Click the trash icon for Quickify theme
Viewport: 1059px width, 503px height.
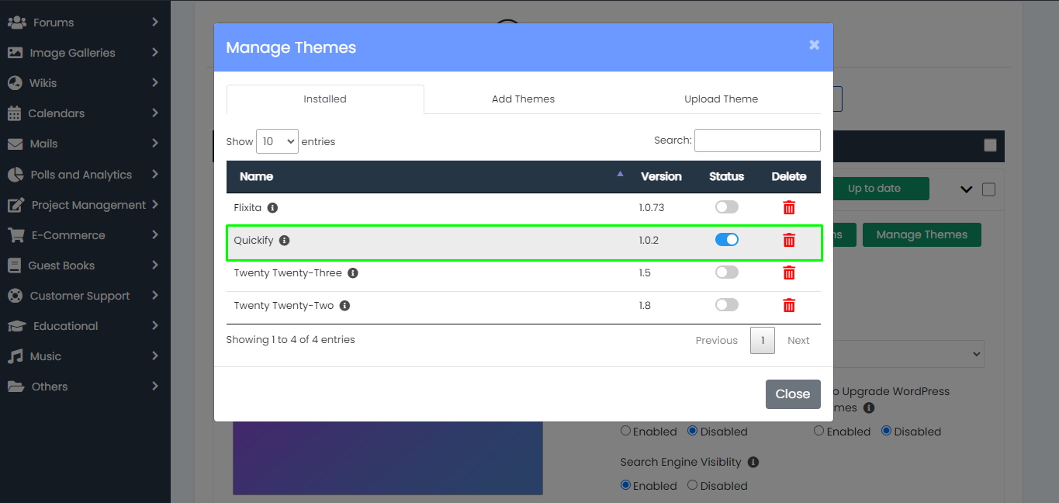tap(789, 241)
